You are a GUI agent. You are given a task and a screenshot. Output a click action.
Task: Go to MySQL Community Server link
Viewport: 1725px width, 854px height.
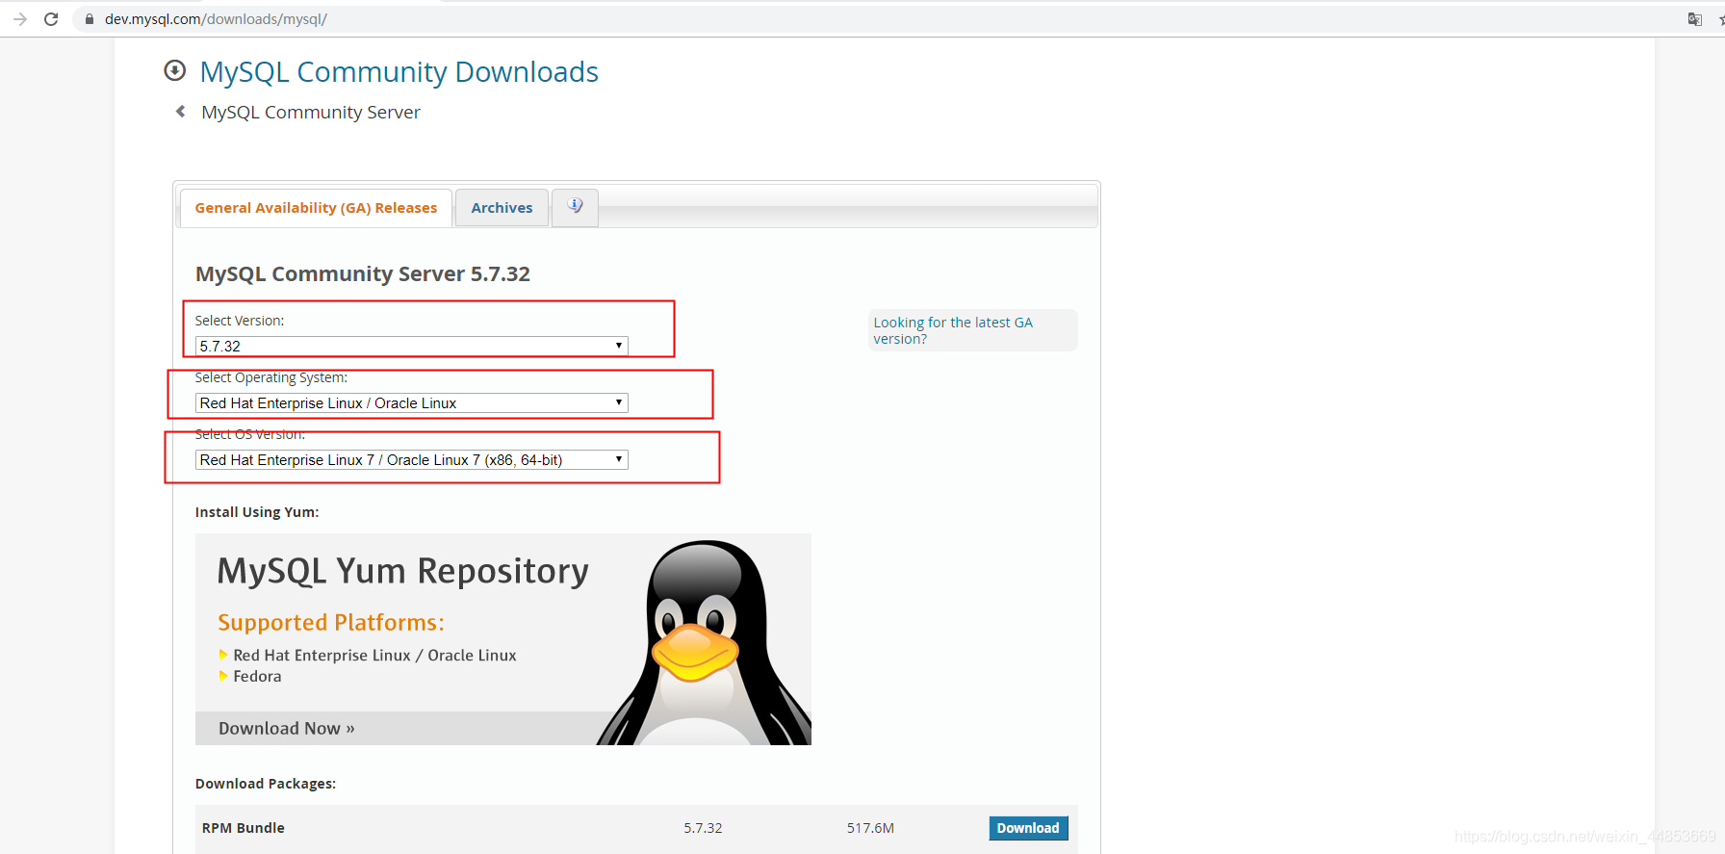(x=311, y=113)
